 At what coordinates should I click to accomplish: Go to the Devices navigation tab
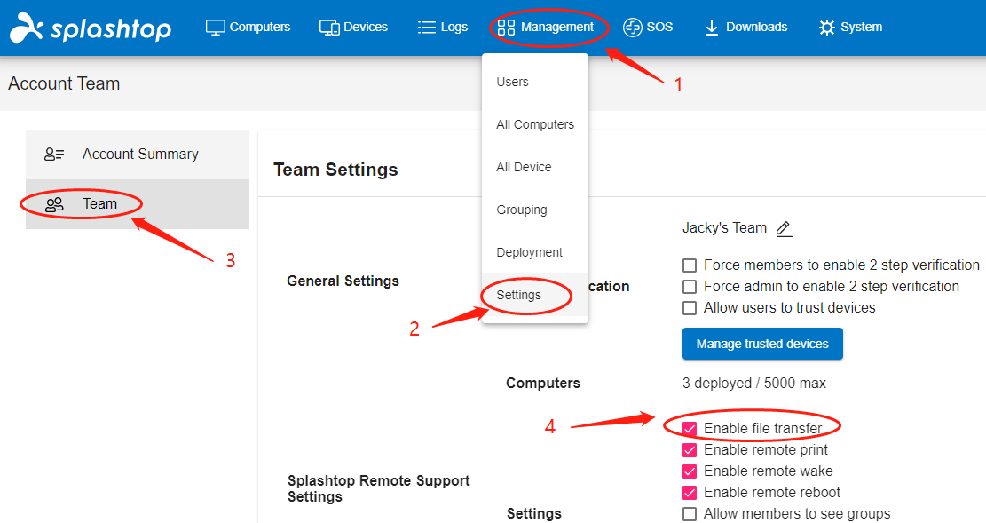point(354,28)
